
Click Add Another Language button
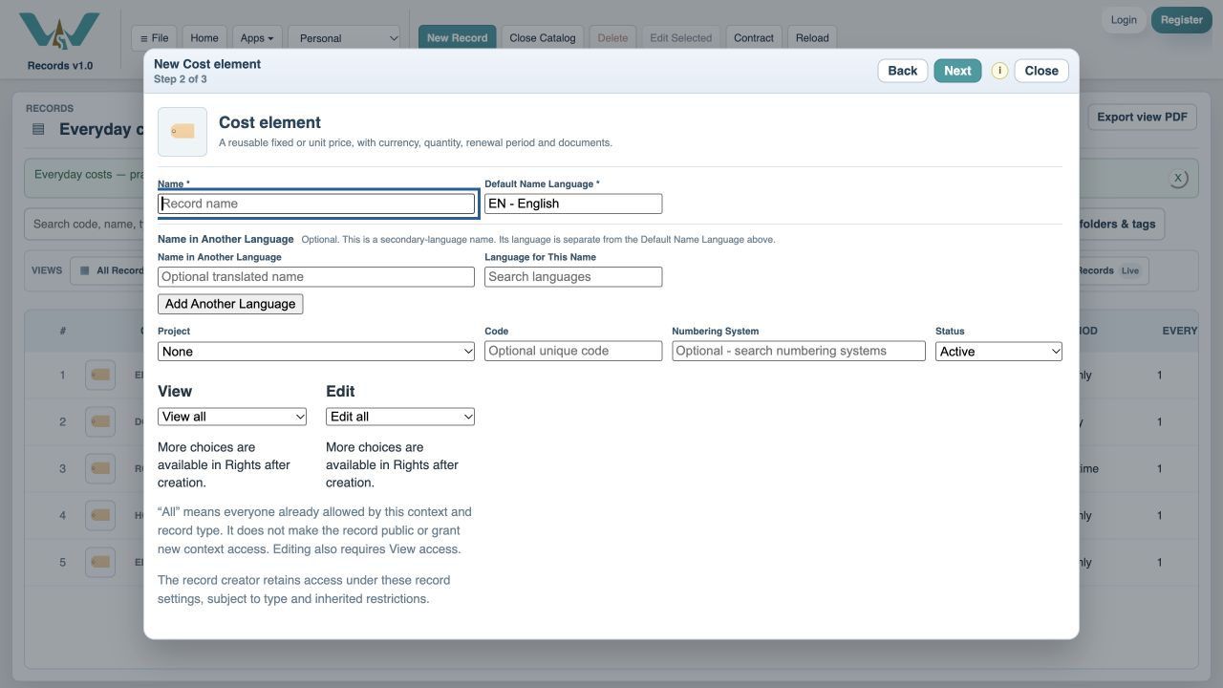tap(230, 304)
